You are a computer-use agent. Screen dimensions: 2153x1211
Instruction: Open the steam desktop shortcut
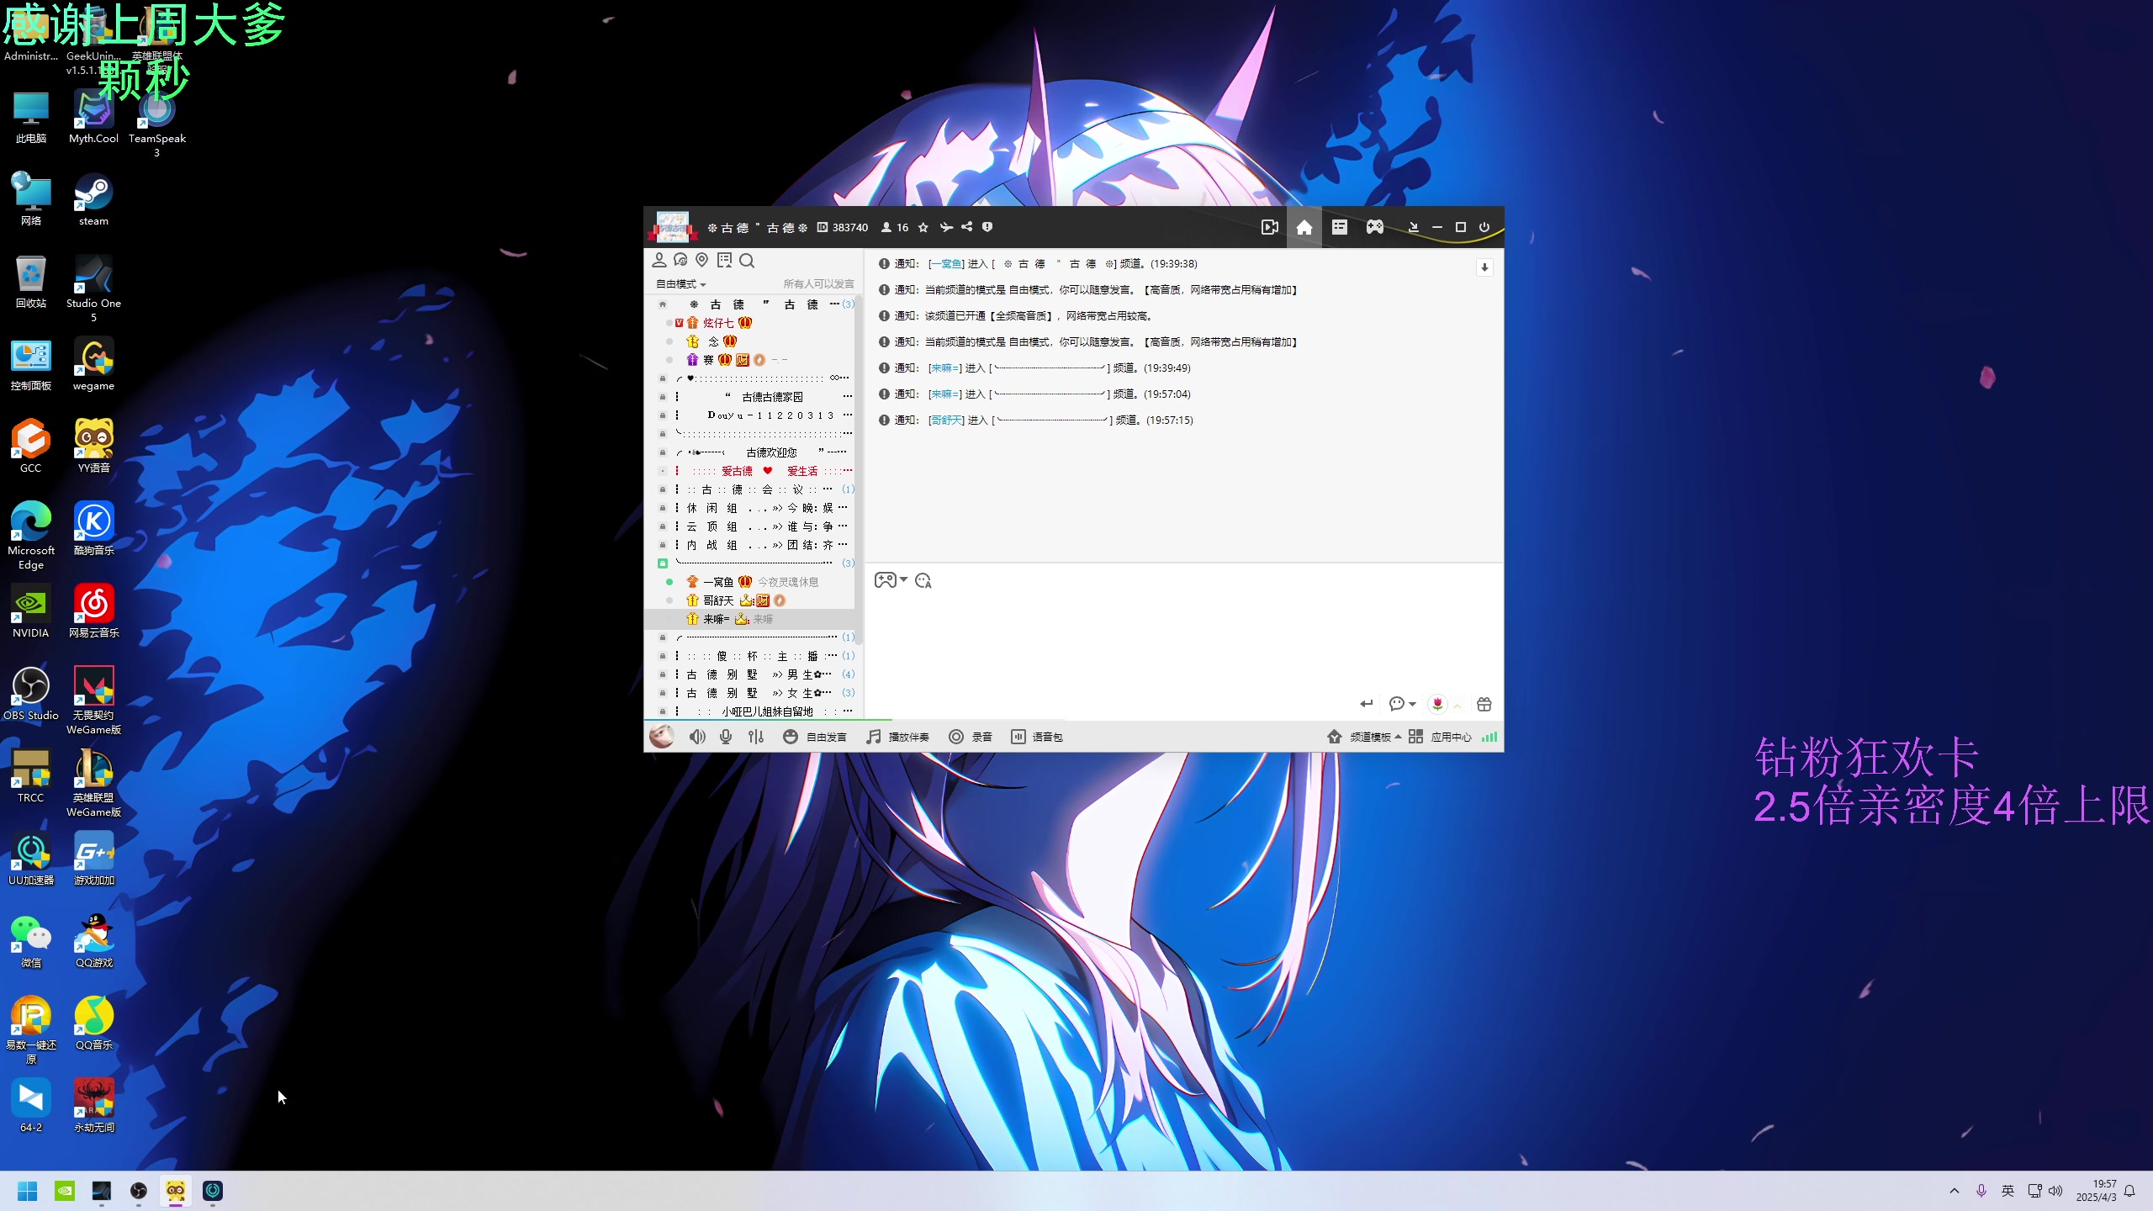click(93, 200)
